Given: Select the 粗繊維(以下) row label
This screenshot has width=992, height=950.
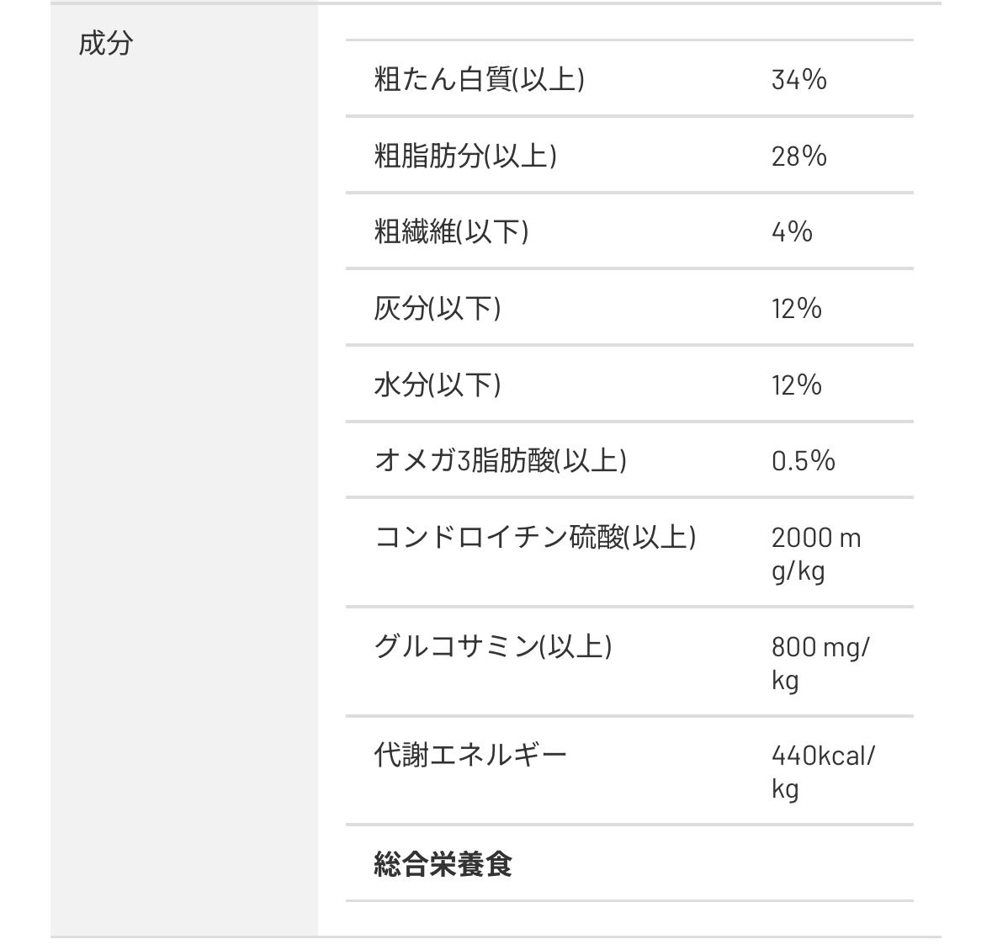Looking at the screenshot, I should (x=451, y=231).
